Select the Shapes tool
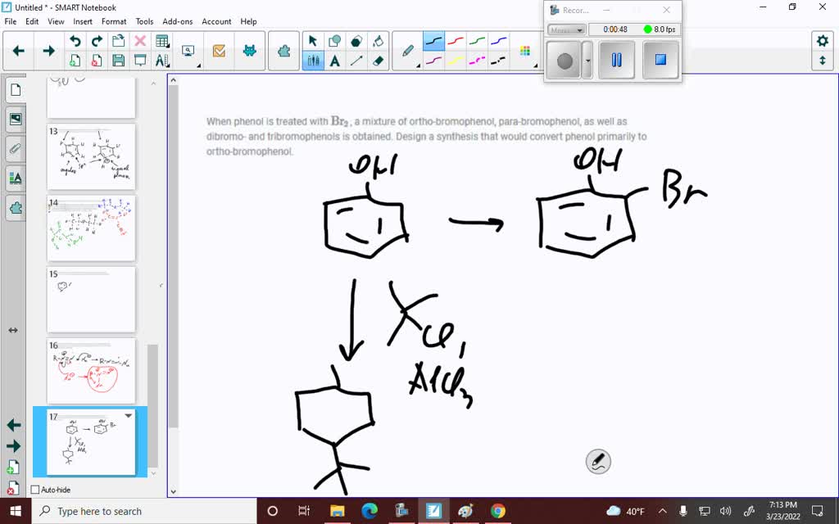Image resolution: width=839 pixels, height=524 pixels. click(x=334, y=40)
